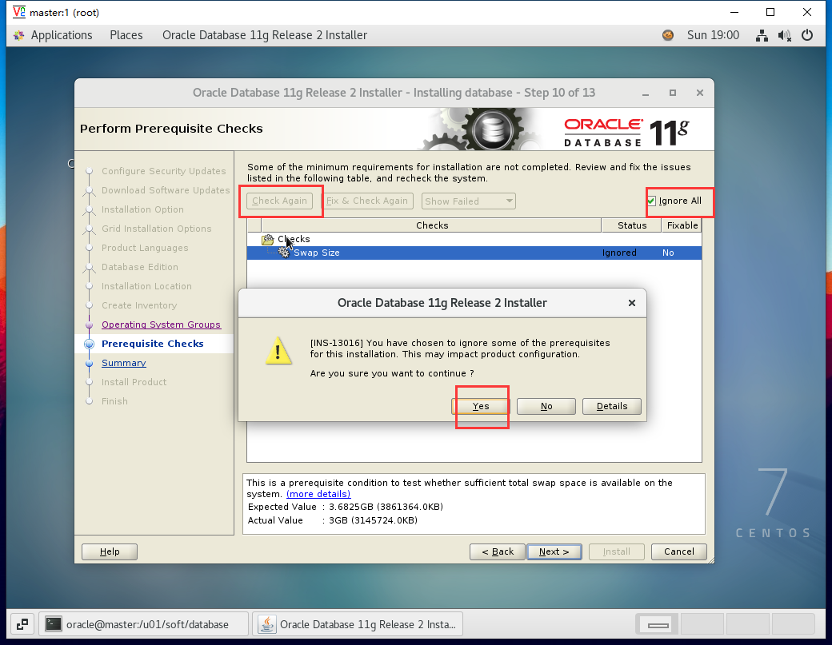
Task: Click the Swap Size gear icon
Action: click(x=285, y=253)
